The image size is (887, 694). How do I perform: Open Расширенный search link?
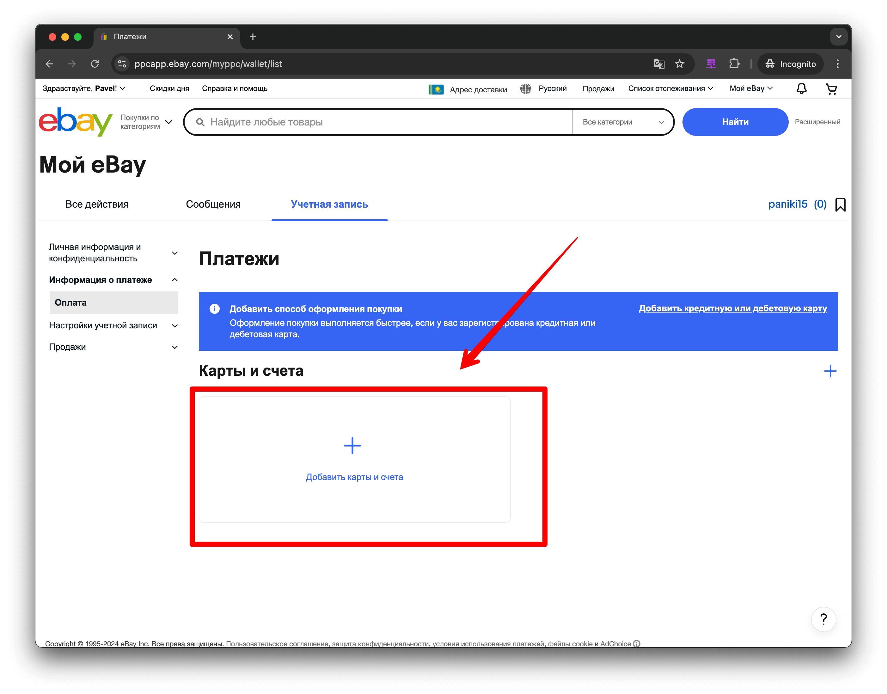click(817, 122)
